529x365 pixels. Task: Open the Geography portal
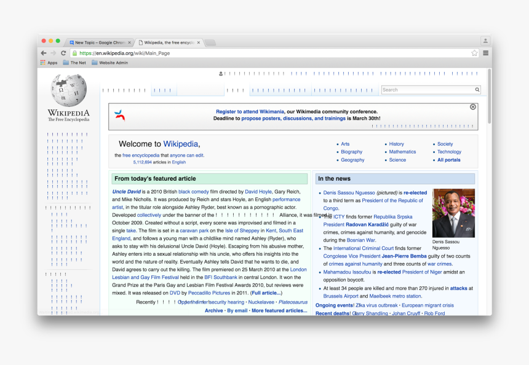[x=352, y=160]
